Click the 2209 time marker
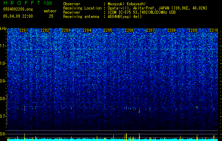Viewport: 222px width, 141px height. pyautogui.click(x=193, y=30)
